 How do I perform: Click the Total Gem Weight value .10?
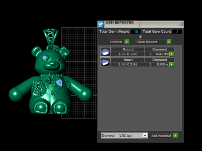point(136,31)
